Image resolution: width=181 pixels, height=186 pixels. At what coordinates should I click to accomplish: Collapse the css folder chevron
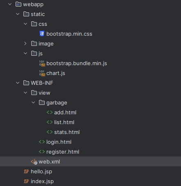pos(25,24)
